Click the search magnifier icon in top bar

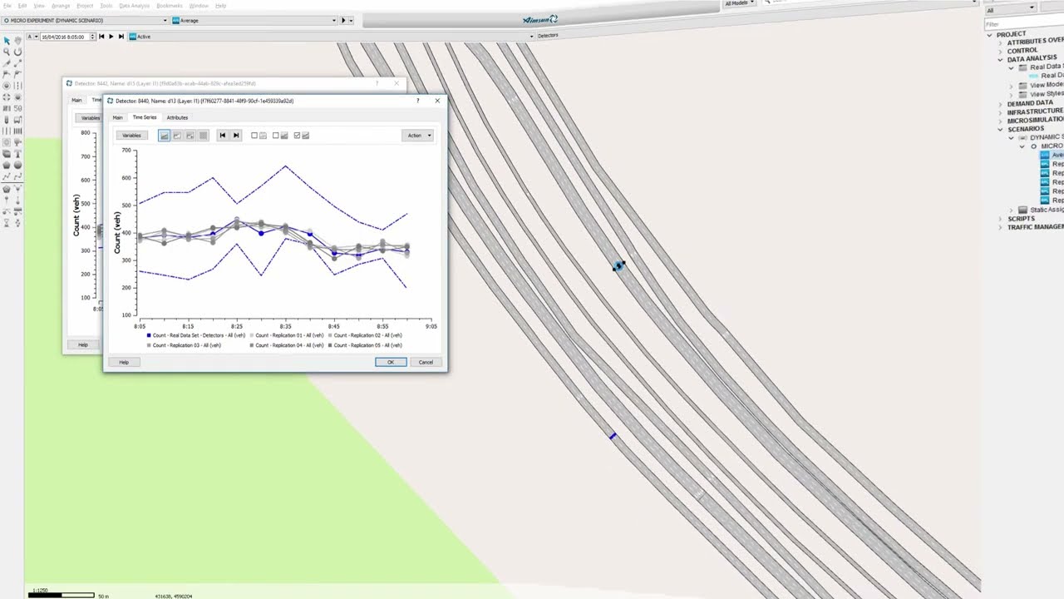pos(766,2)
